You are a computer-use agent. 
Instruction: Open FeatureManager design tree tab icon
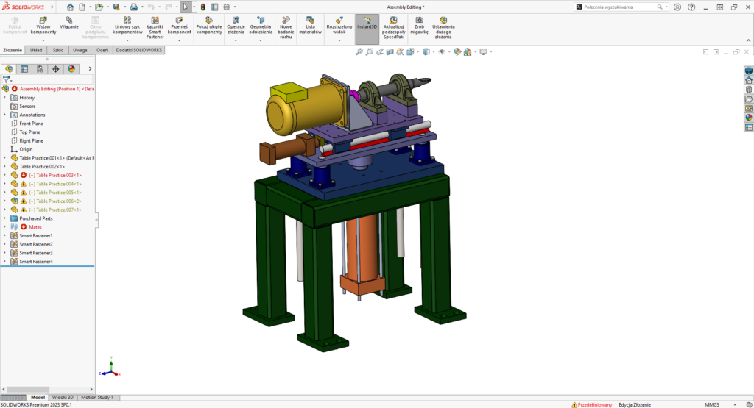click(9, 69)
